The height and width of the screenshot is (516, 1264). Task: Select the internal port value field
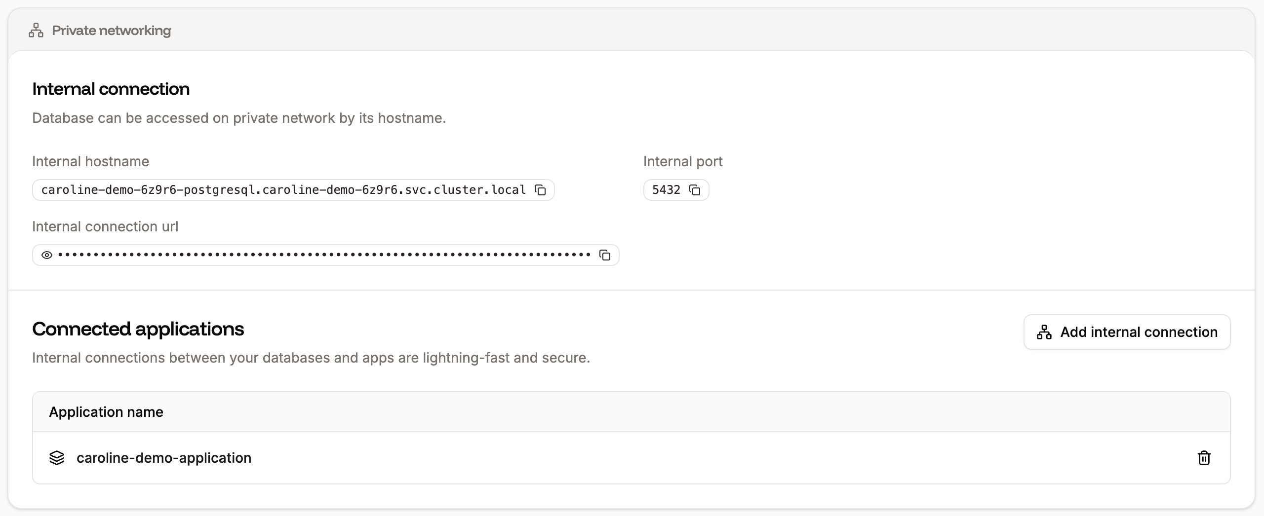coord(666,190)
